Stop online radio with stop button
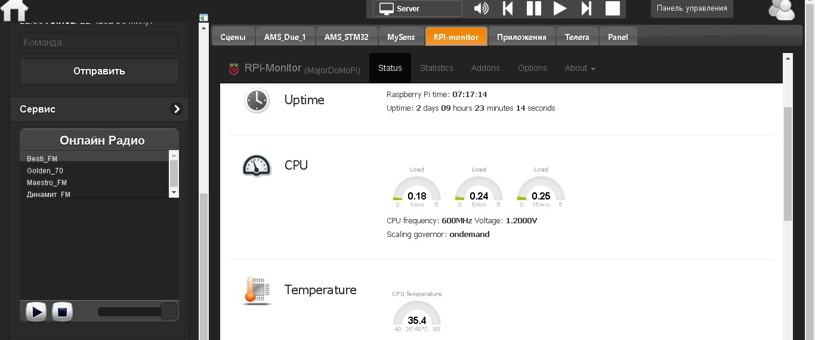 [x=62, y=311]
